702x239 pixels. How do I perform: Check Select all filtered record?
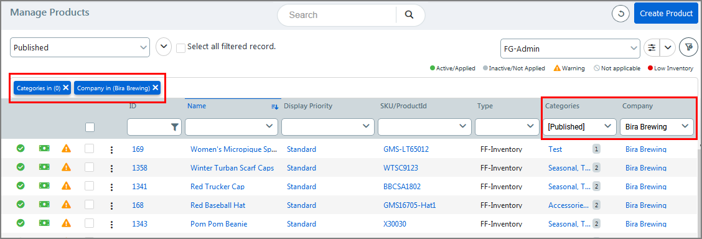point(181,48)
